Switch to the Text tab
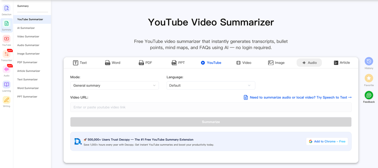This screenshot has height=168, width=378. [80, 62]
